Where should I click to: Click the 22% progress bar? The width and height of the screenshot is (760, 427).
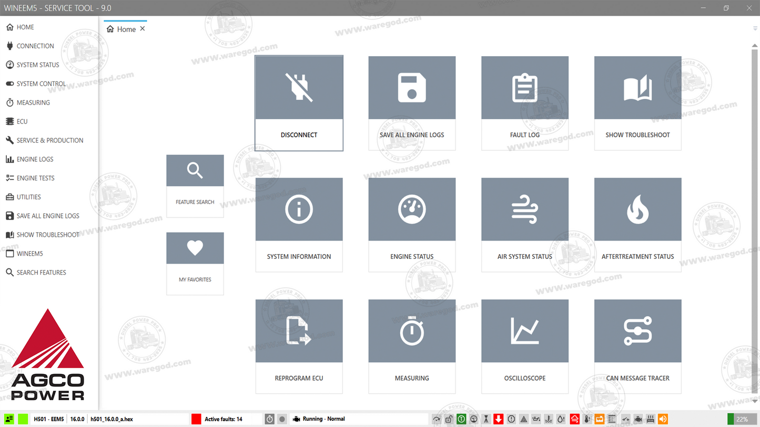click(x=742, y=419)
